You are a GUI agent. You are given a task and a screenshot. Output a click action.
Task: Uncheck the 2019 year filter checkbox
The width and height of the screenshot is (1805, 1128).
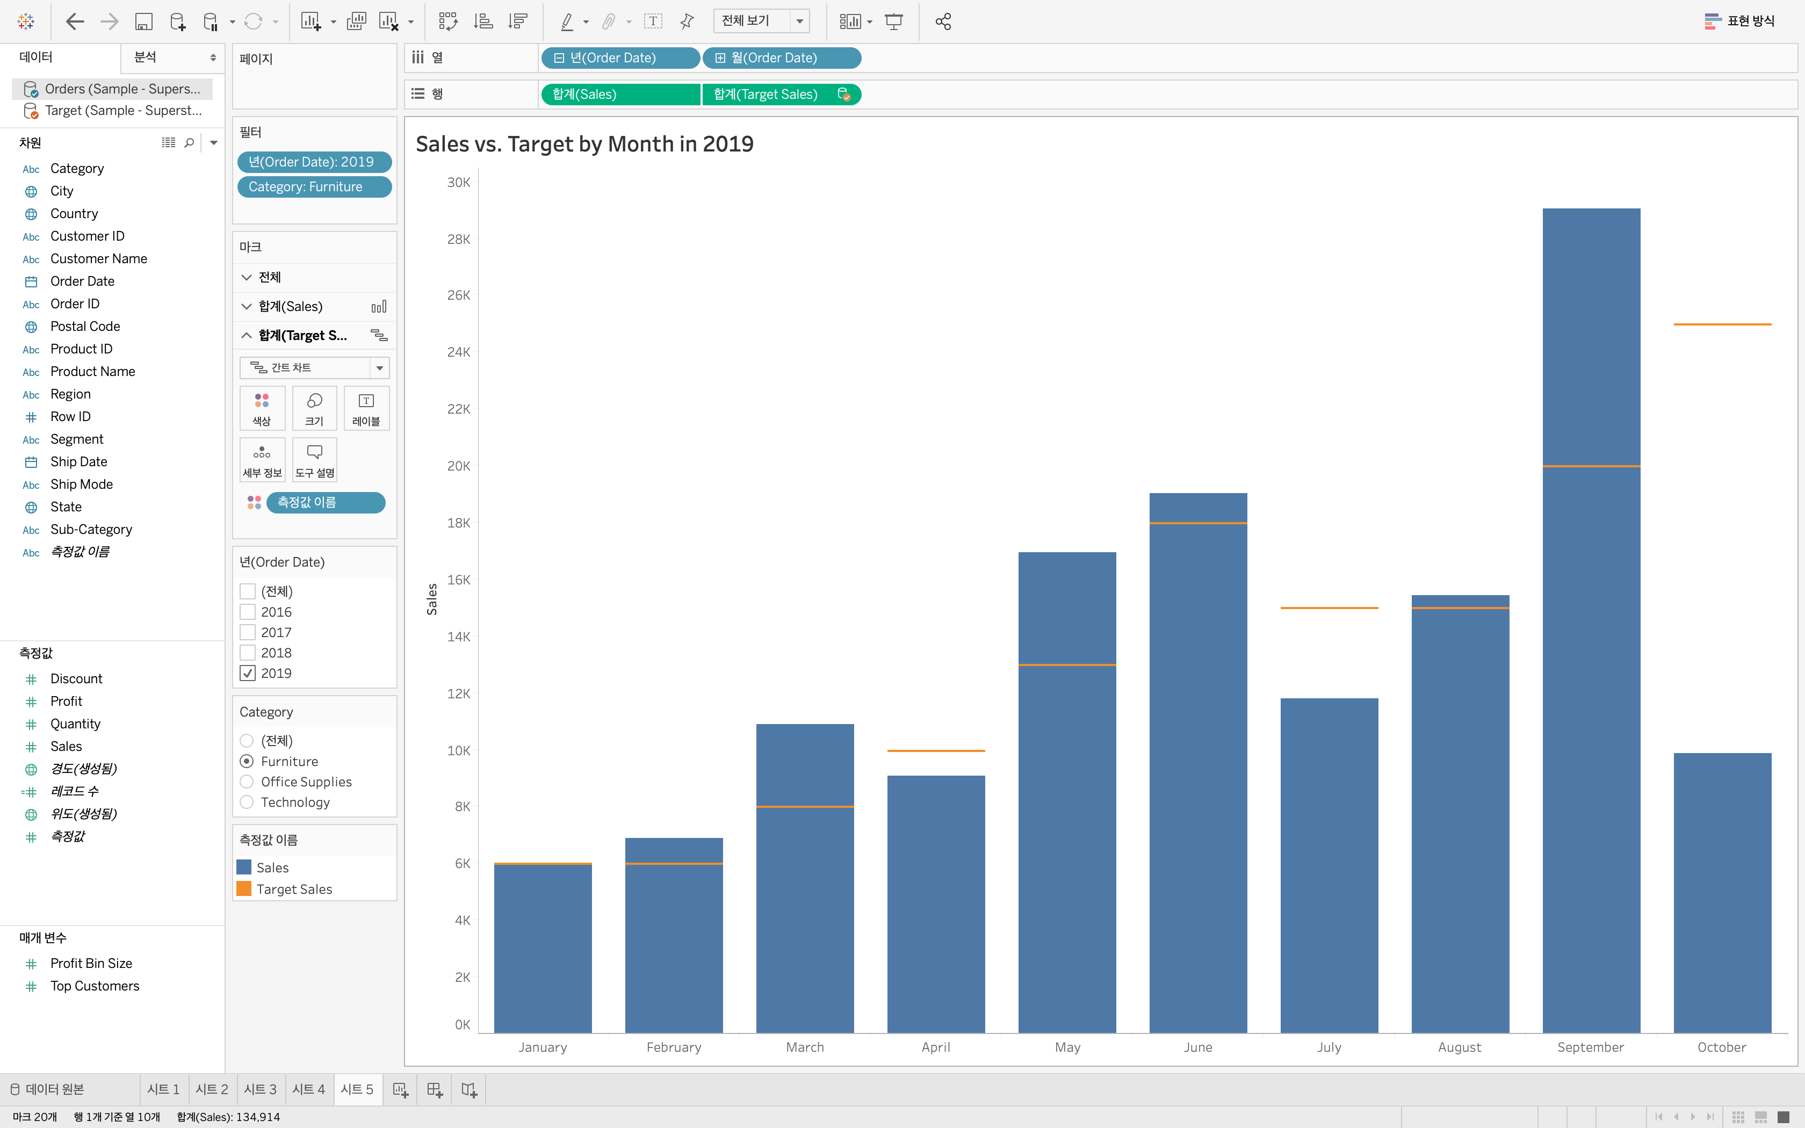tap(248, 673)
